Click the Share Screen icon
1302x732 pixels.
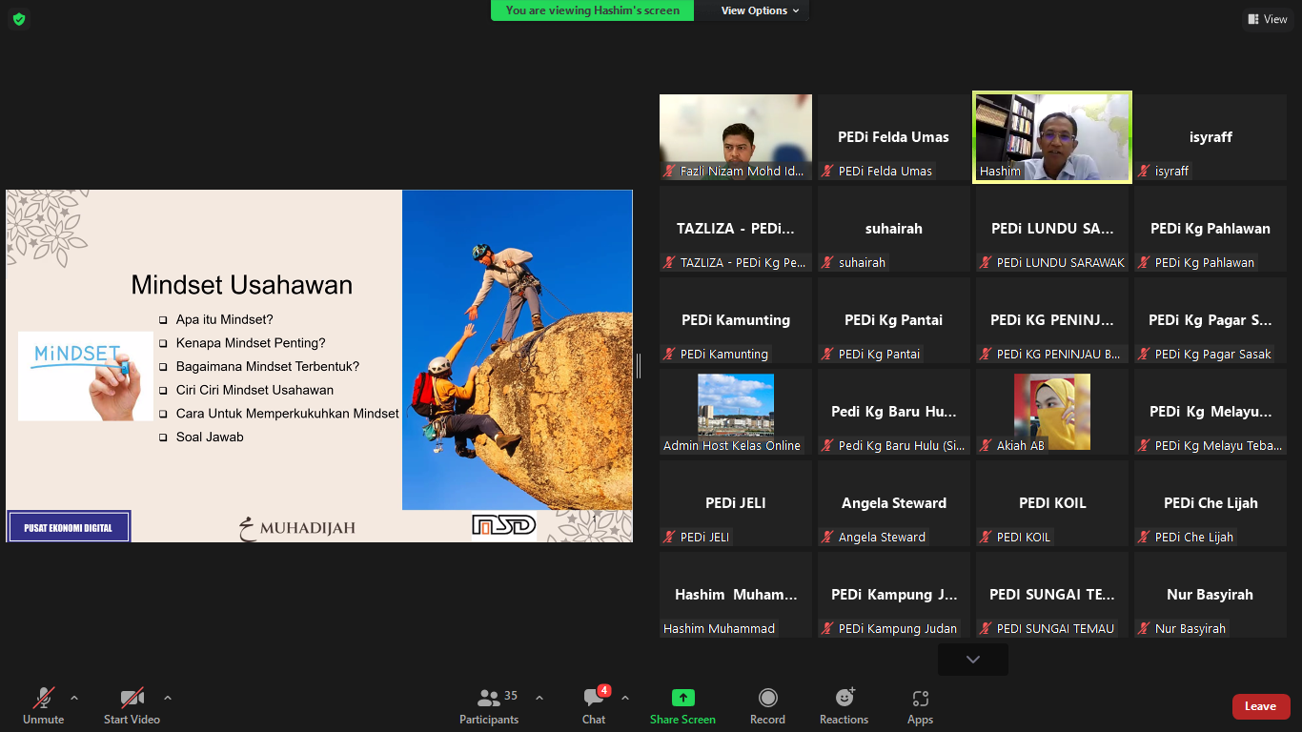(682, 698)
